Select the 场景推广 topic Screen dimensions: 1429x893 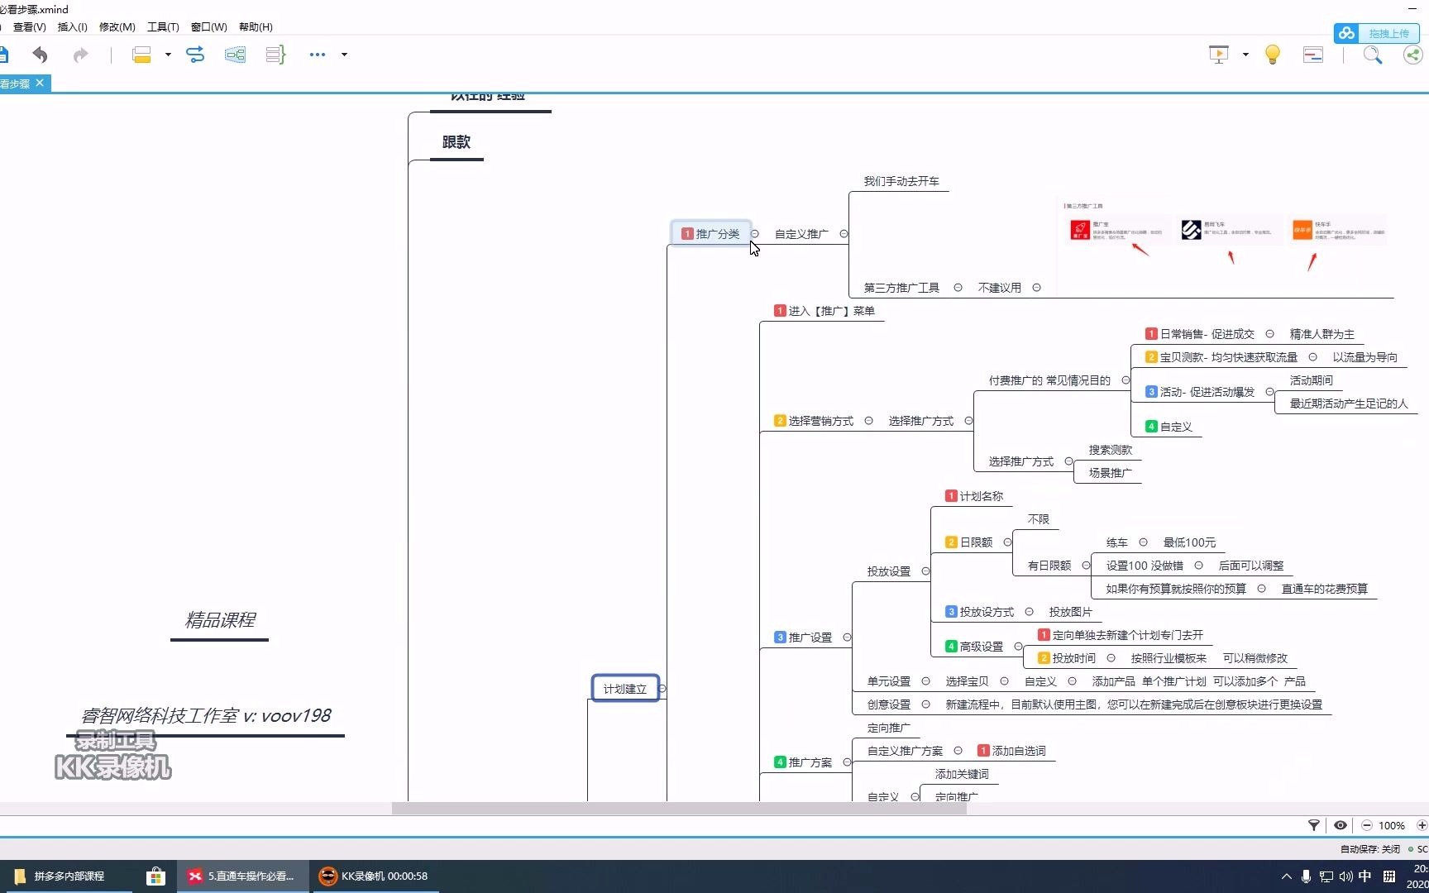1110,473
